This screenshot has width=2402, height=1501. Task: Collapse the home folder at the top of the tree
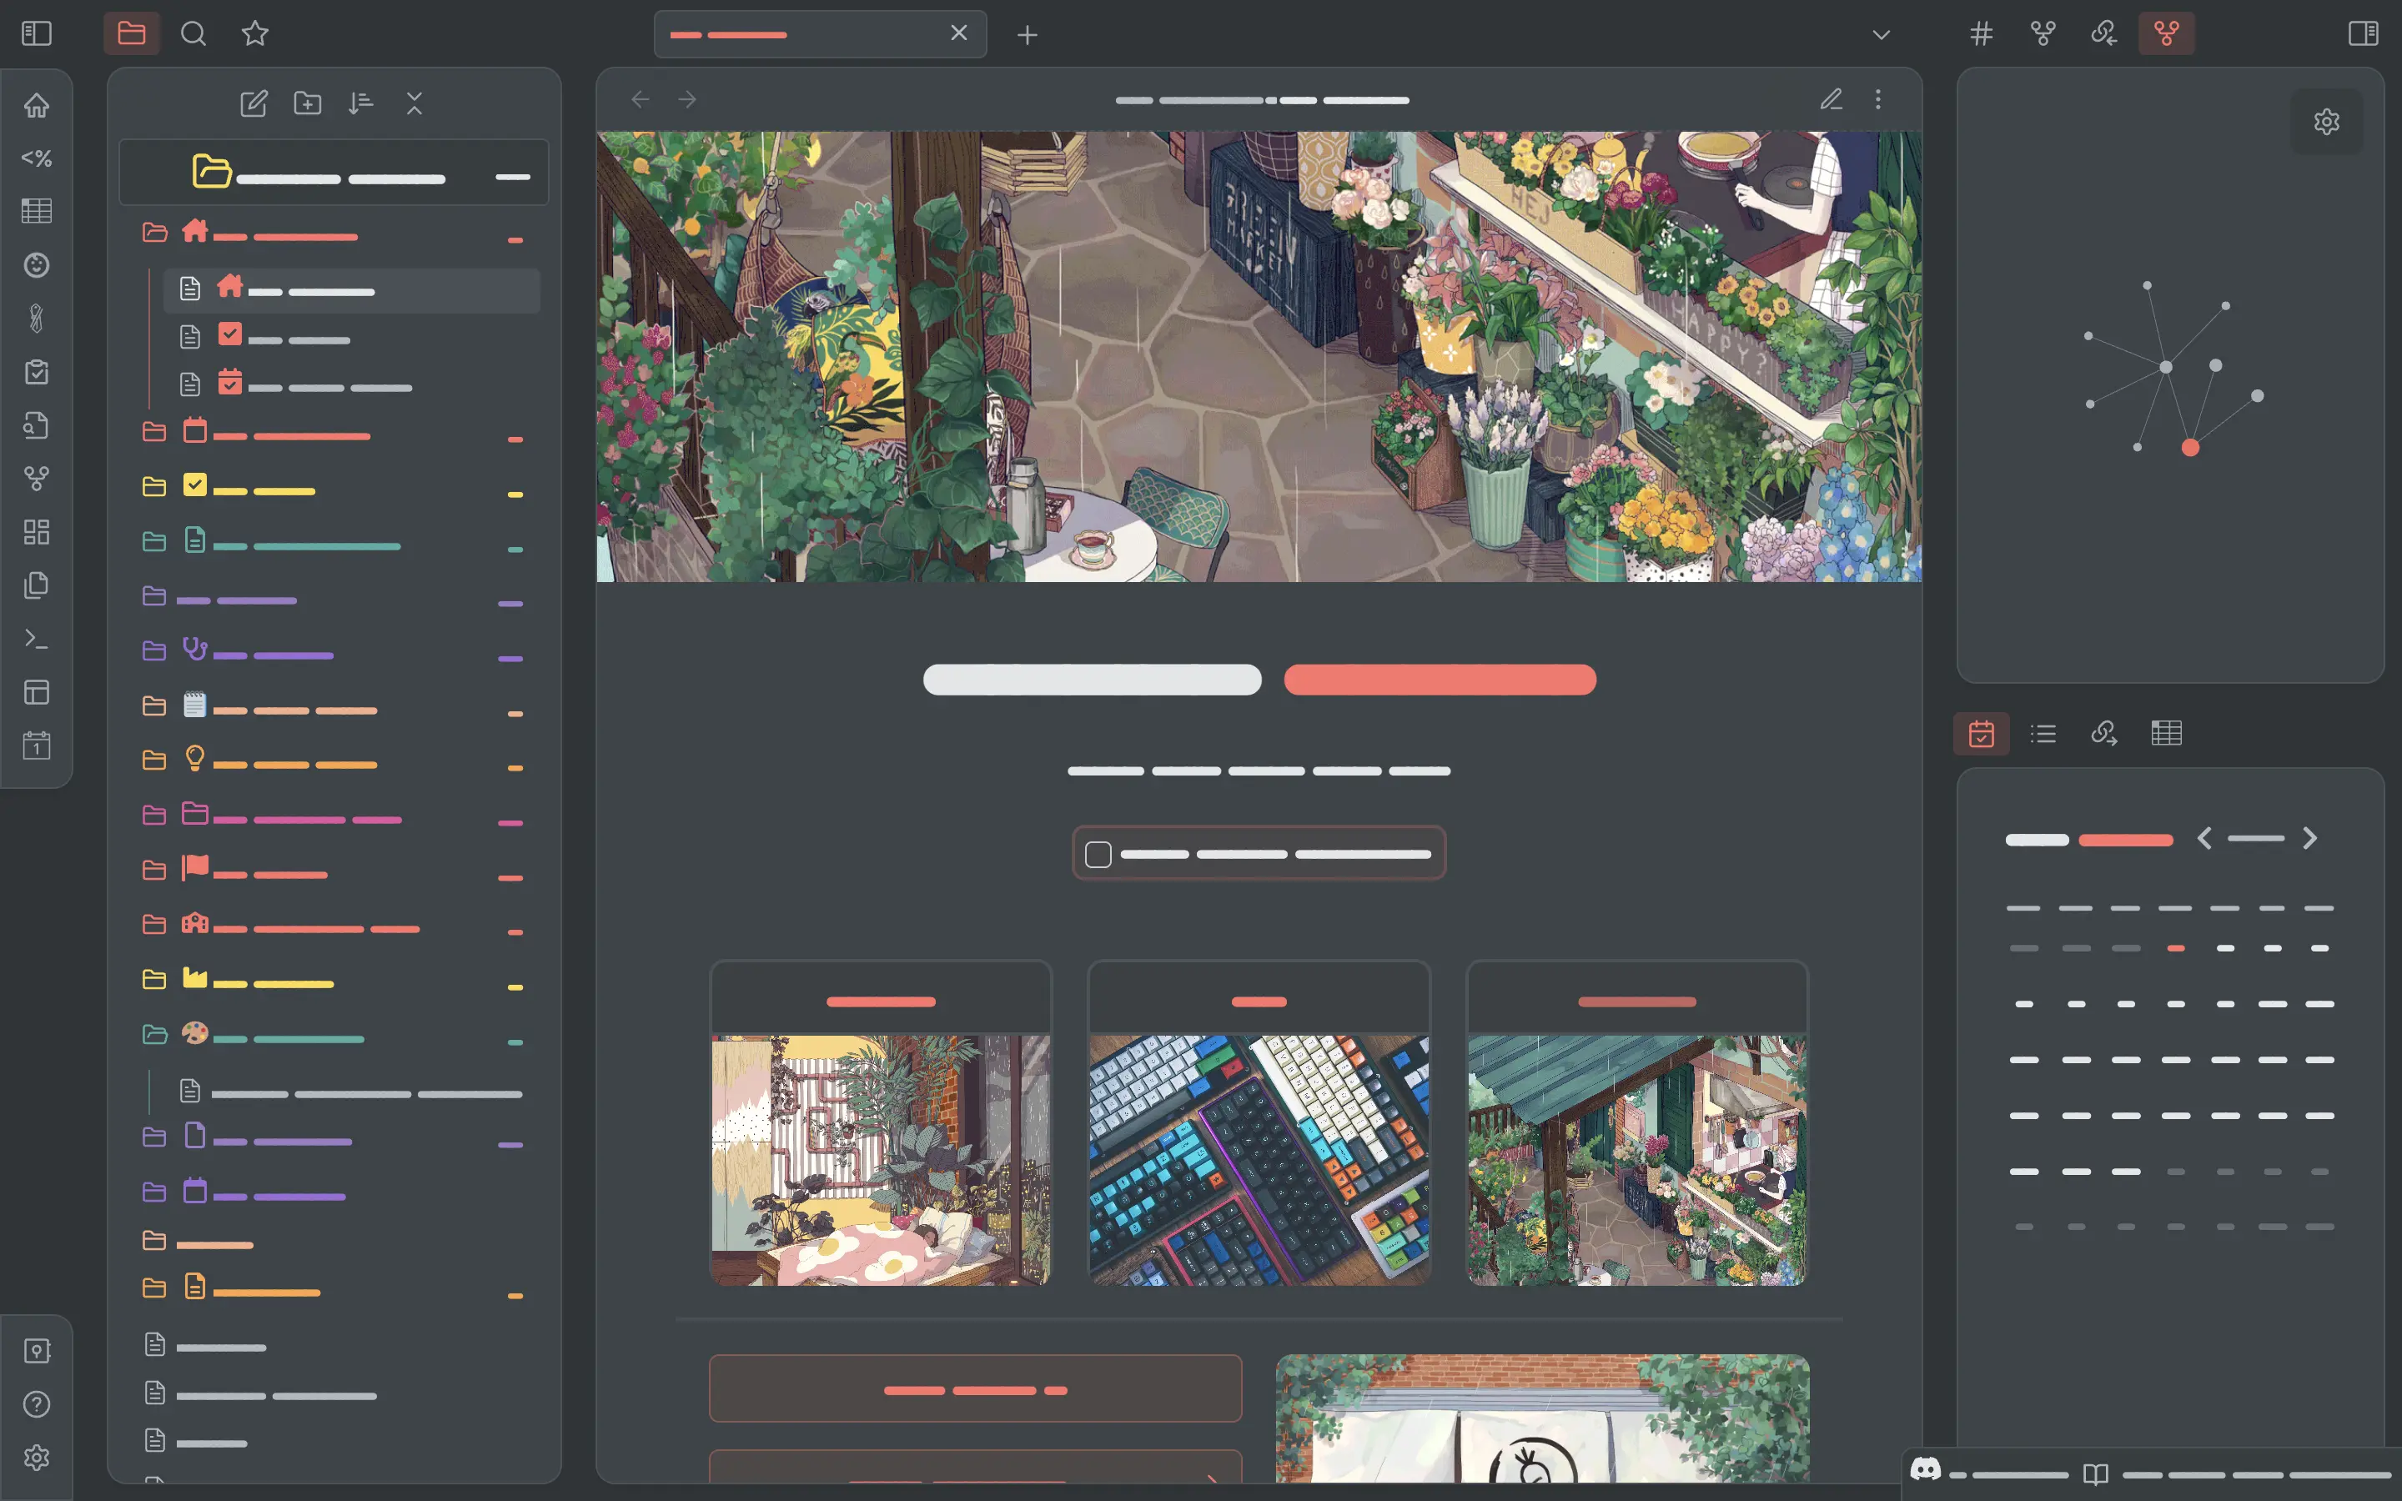(155, 233)
